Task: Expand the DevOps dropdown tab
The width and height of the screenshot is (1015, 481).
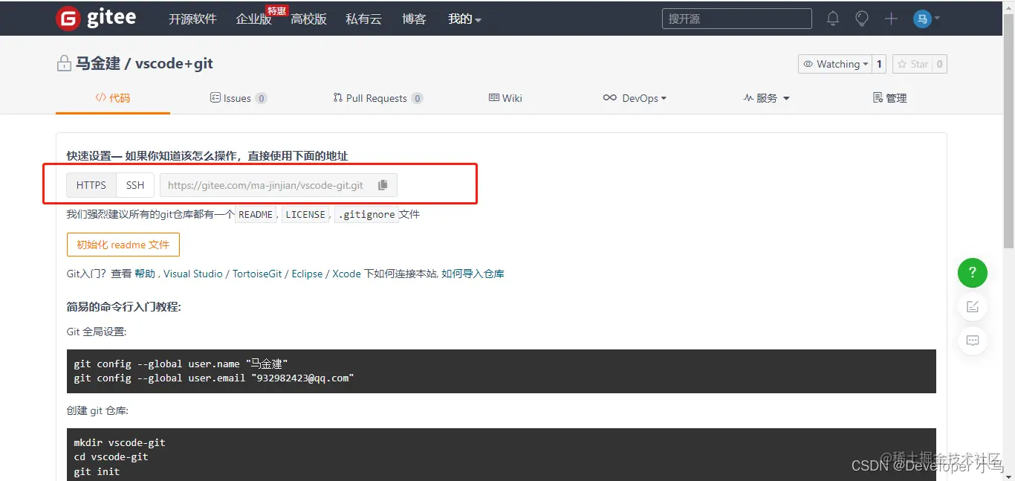Action: [635, 98]
